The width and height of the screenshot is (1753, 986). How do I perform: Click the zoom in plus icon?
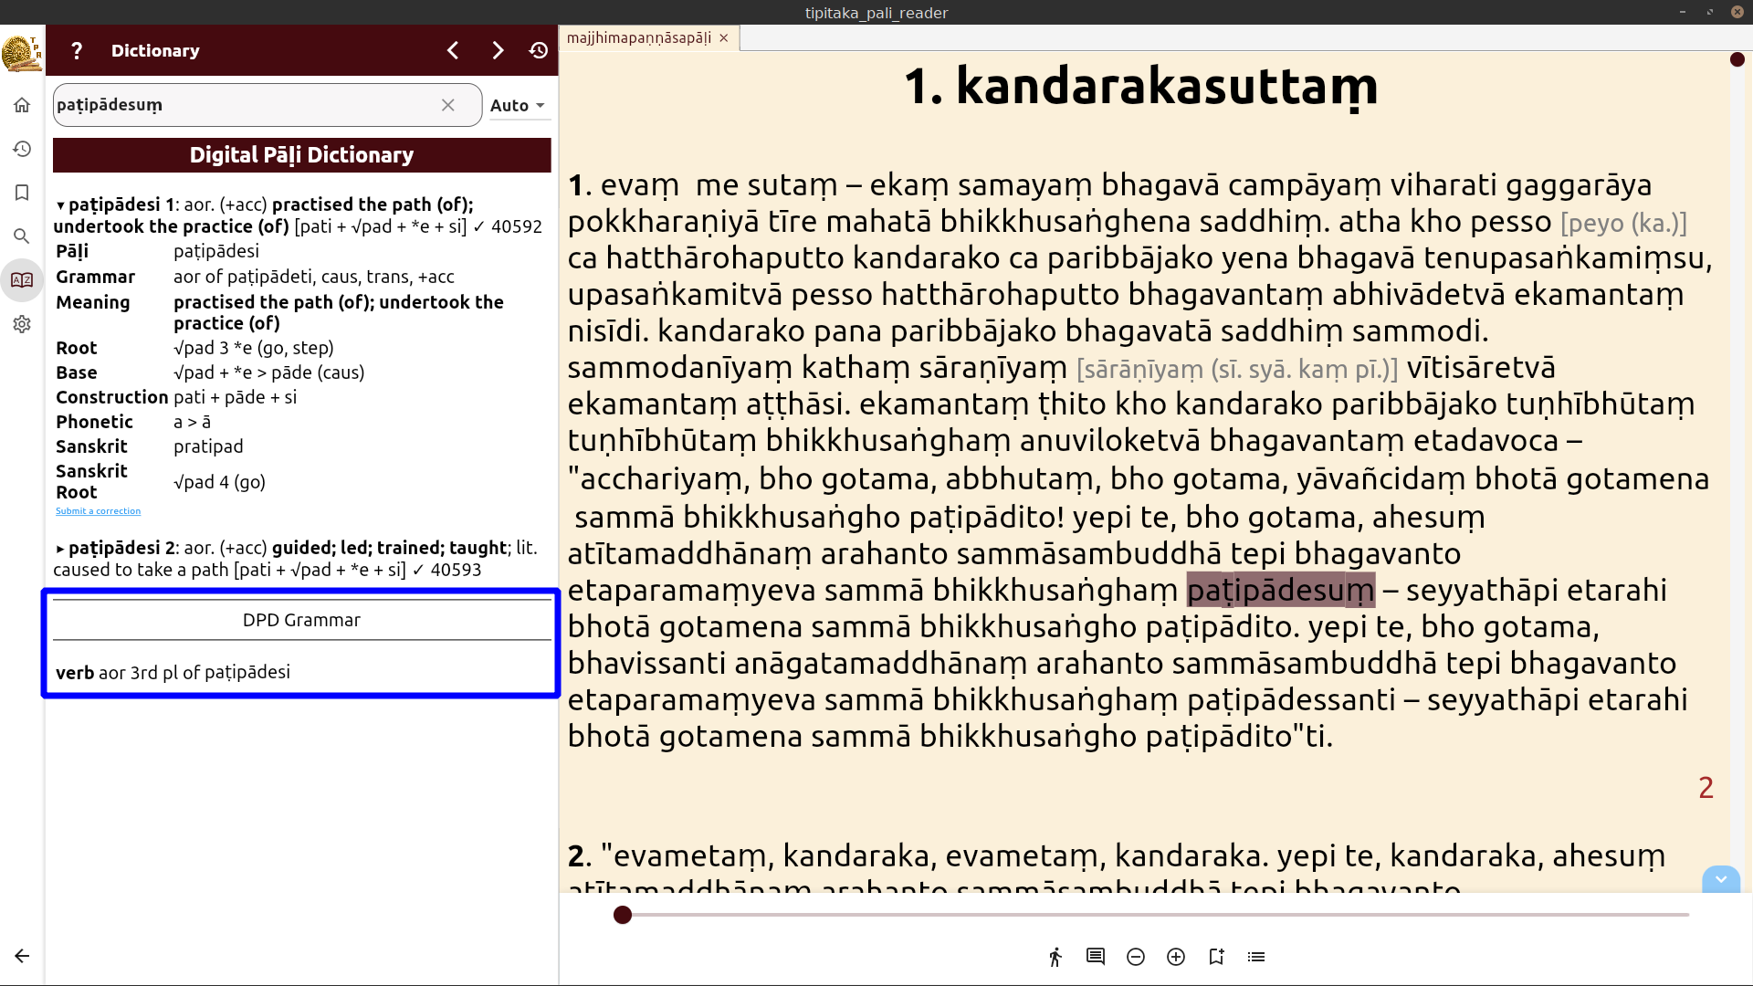tap(1176, 955)
